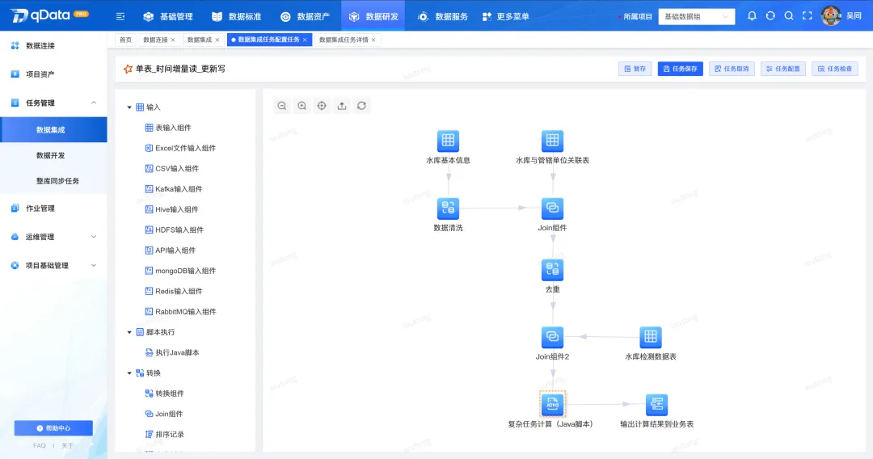
Task: Collapse the sidebar with hamburger icon
Action: pos(120,17)
